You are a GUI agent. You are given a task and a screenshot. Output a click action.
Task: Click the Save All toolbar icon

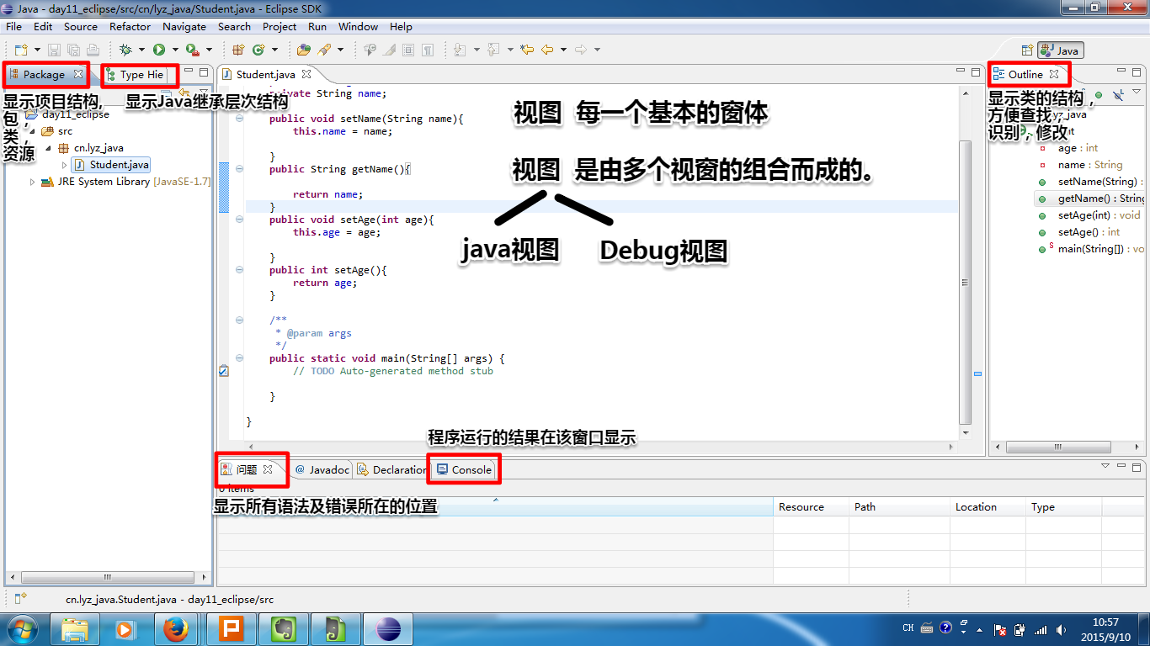[72, 50]
